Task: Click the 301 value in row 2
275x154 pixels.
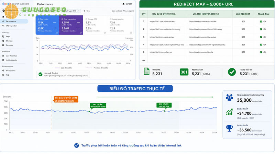Action: [x=243, y=29]
